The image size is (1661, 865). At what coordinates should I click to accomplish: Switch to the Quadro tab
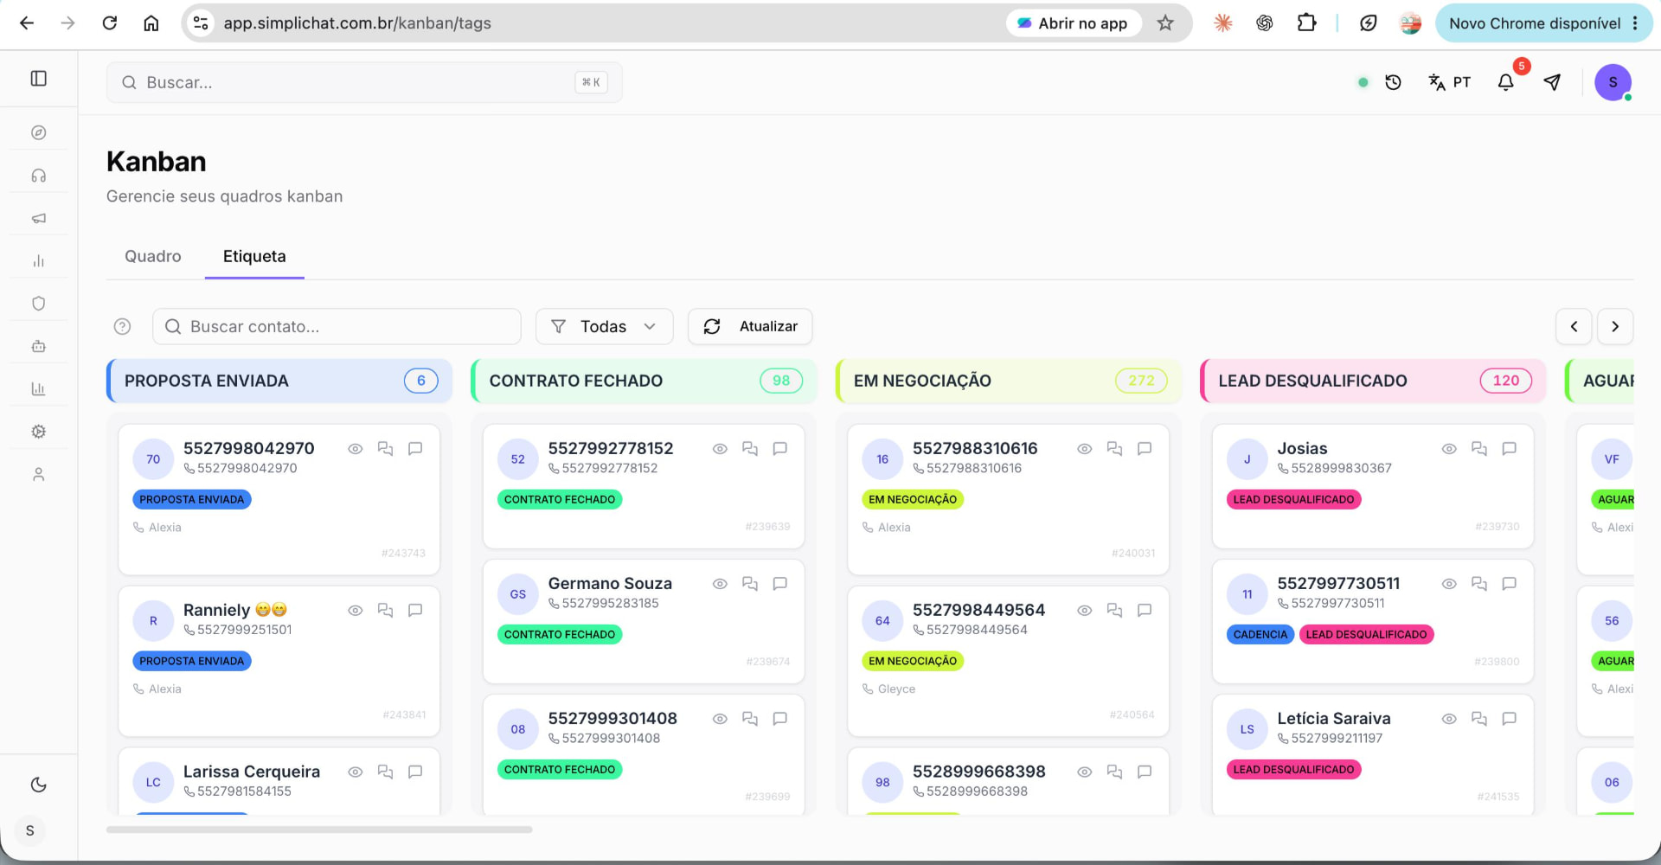[153, 256]
